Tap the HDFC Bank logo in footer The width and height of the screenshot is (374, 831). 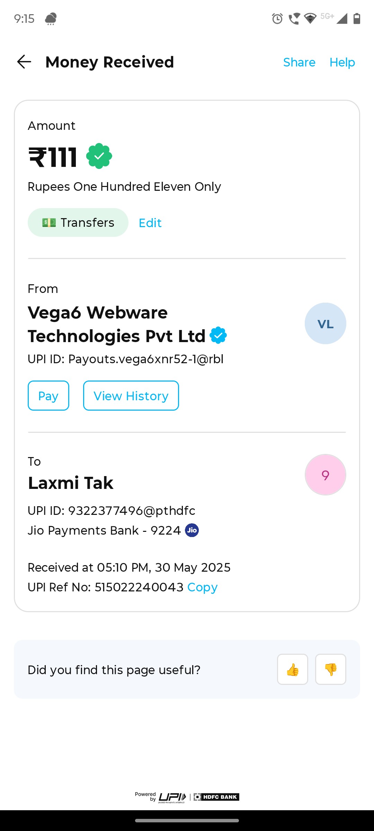coord(216,797)
